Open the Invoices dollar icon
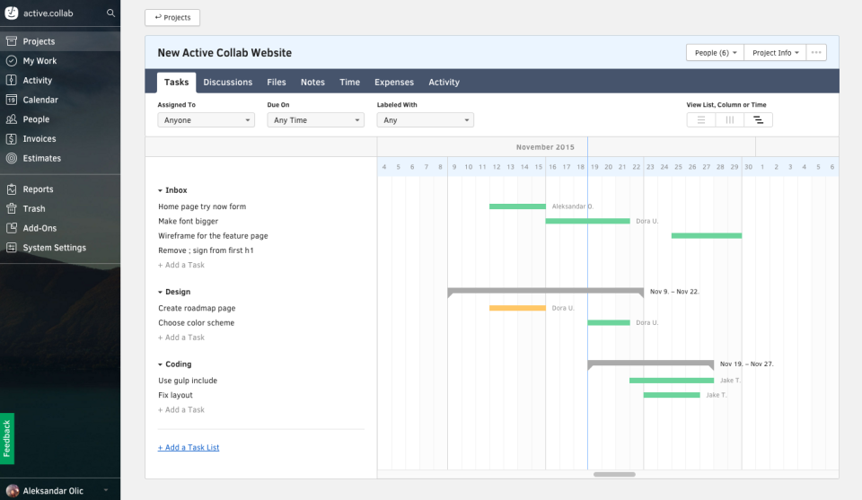Viewport: 862px width, 500px height. [x=12, y=139]
